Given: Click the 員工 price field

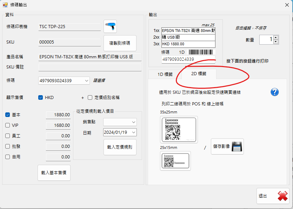Looking at the screenshot, I should click(58, 136).
